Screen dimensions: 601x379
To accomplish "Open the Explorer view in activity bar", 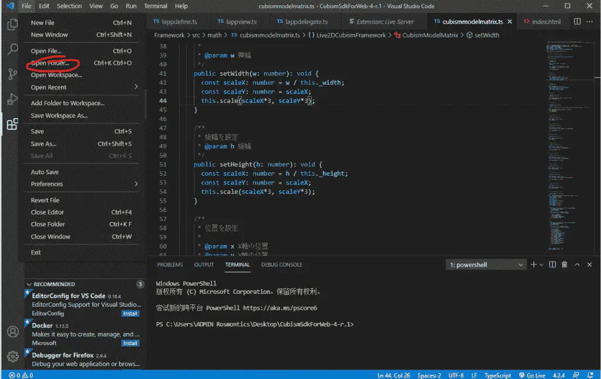I will (x=12, y=25).
